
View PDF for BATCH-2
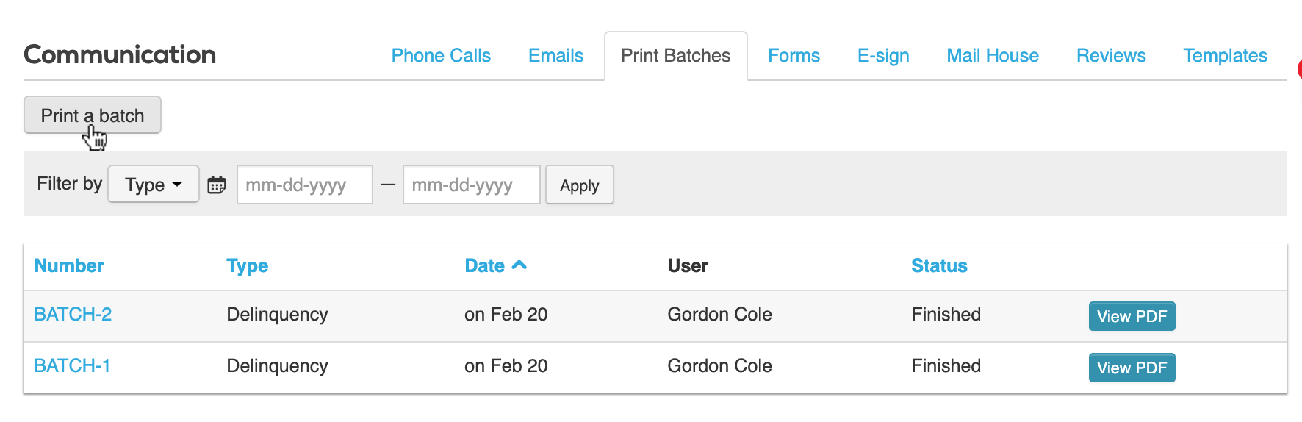[1132, 317]
